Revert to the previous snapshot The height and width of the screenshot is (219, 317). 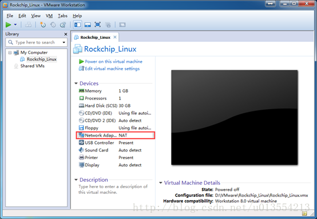[x=53, y=25]
